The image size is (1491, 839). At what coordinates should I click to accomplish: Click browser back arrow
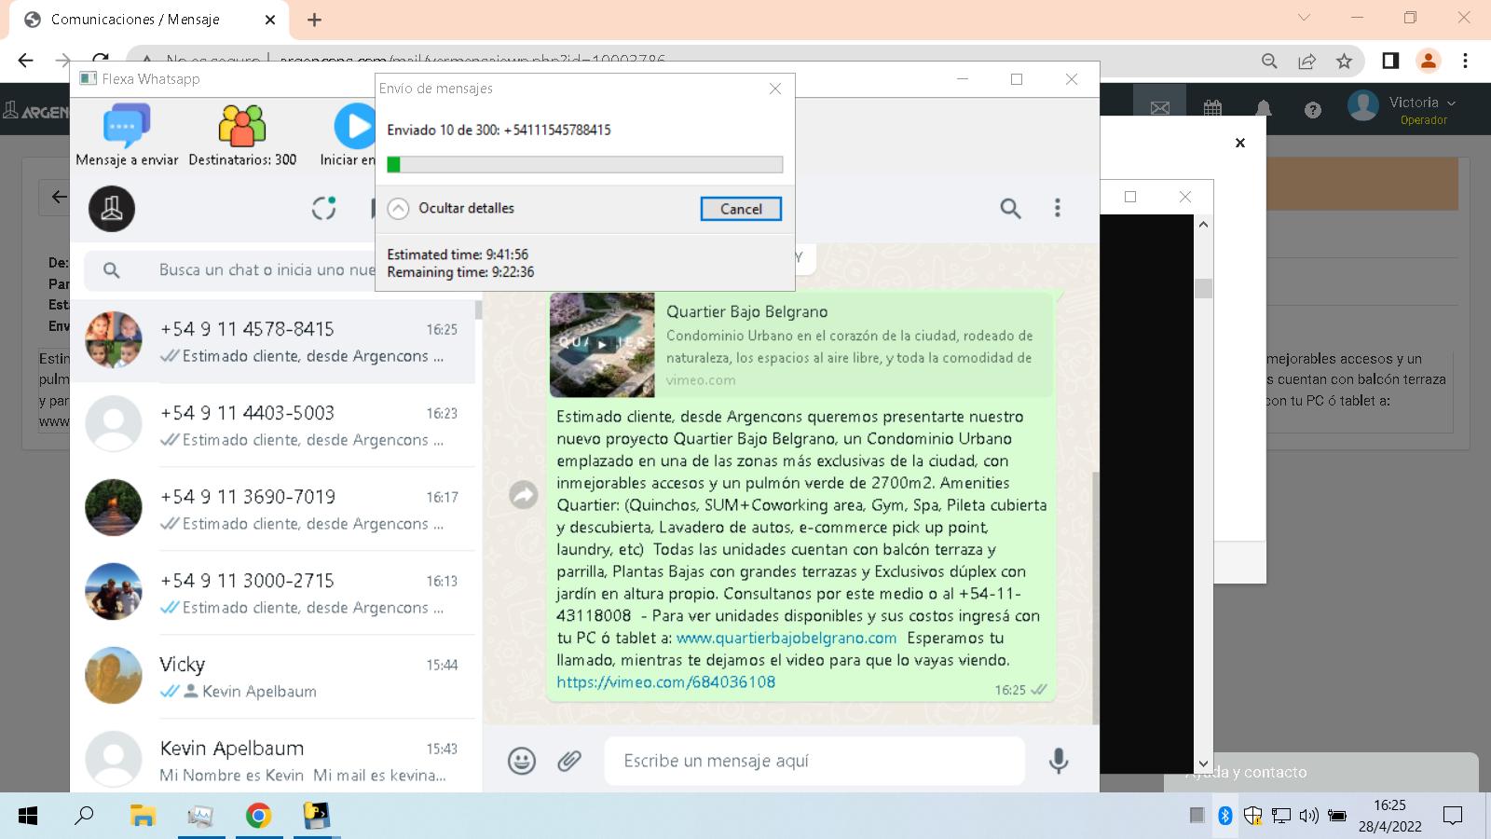click(25, 61)
